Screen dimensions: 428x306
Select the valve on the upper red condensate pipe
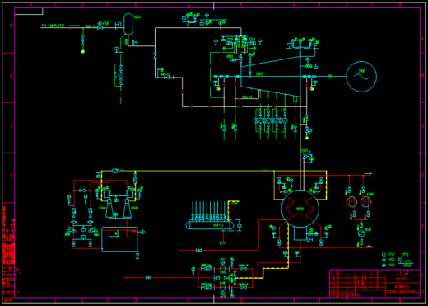click(x=198, y=251)
